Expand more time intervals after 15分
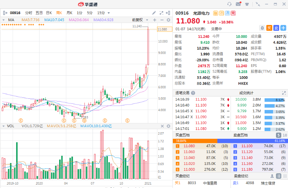The image size is (288, 188). (x=109, y=13)
